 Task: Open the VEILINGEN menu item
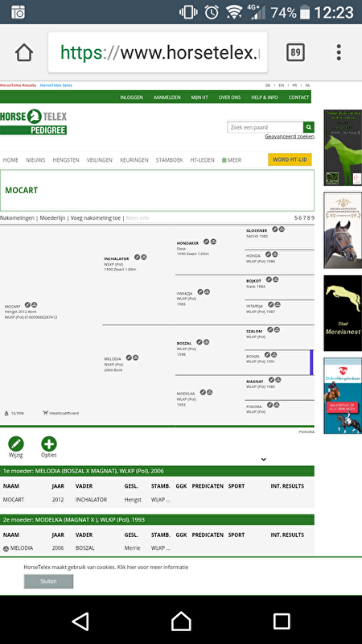coord(99,160)
